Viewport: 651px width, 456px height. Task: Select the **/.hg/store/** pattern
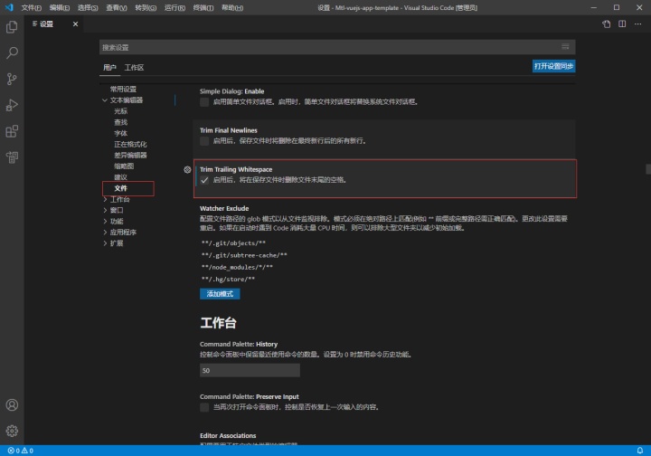click(228, 279)
